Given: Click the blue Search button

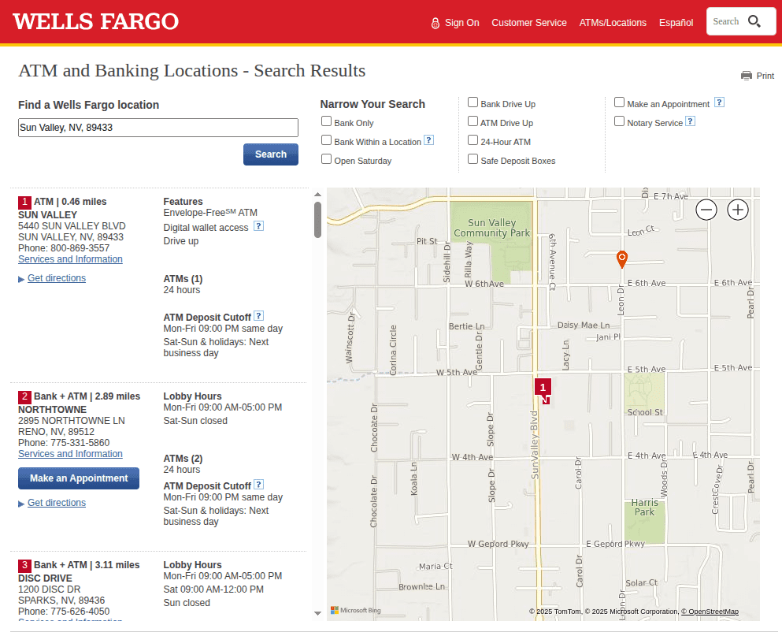Looking at the screenshot, I should [270, 154].
